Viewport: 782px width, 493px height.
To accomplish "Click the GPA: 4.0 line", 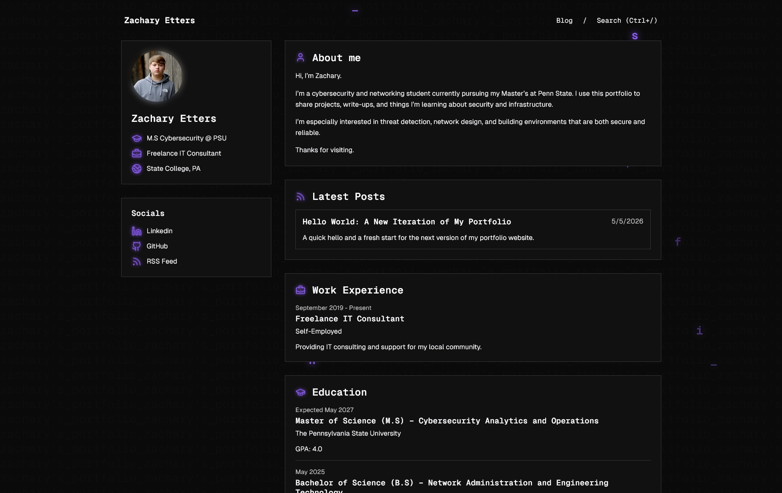I will tap(309, 449).
